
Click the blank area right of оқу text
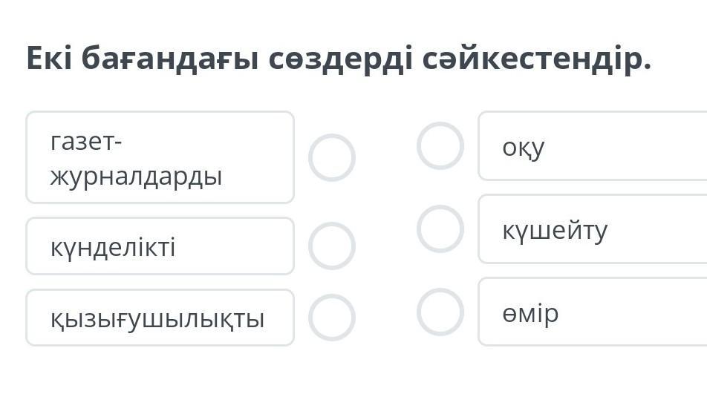[x=631, y=146]
